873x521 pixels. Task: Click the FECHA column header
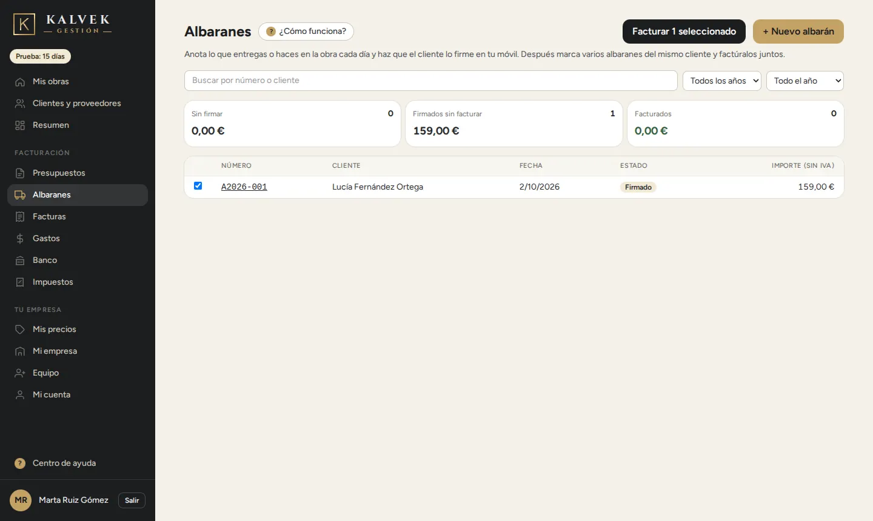coord(531,166)
